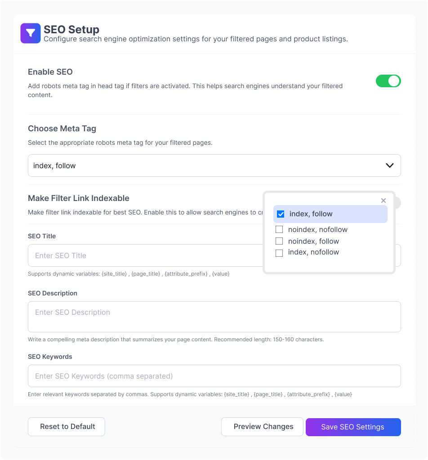
Task: Click the chevron arrow of meta tag select
Action: tap(390, 165)
